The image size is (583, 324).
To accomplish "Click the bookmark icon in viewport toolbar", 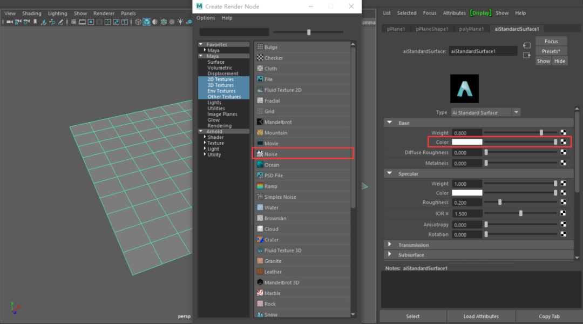I will point(35,22).
